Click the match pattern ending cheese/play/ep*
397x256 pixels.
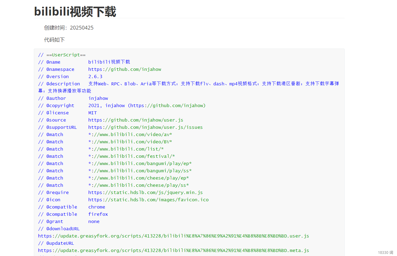click(139, 178)
